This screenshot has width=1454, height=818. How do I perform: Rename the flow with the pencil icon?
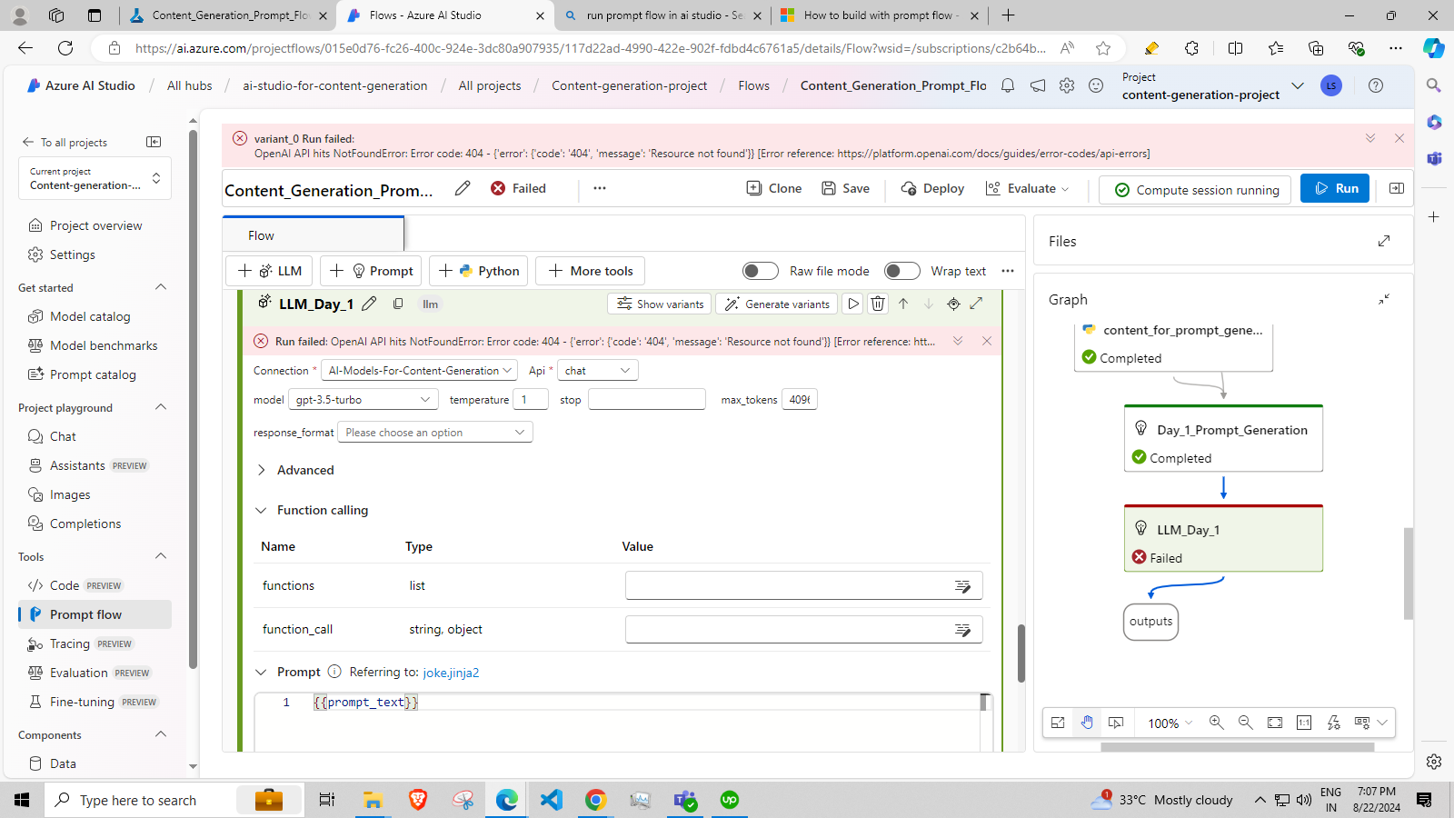click(463, 187)
